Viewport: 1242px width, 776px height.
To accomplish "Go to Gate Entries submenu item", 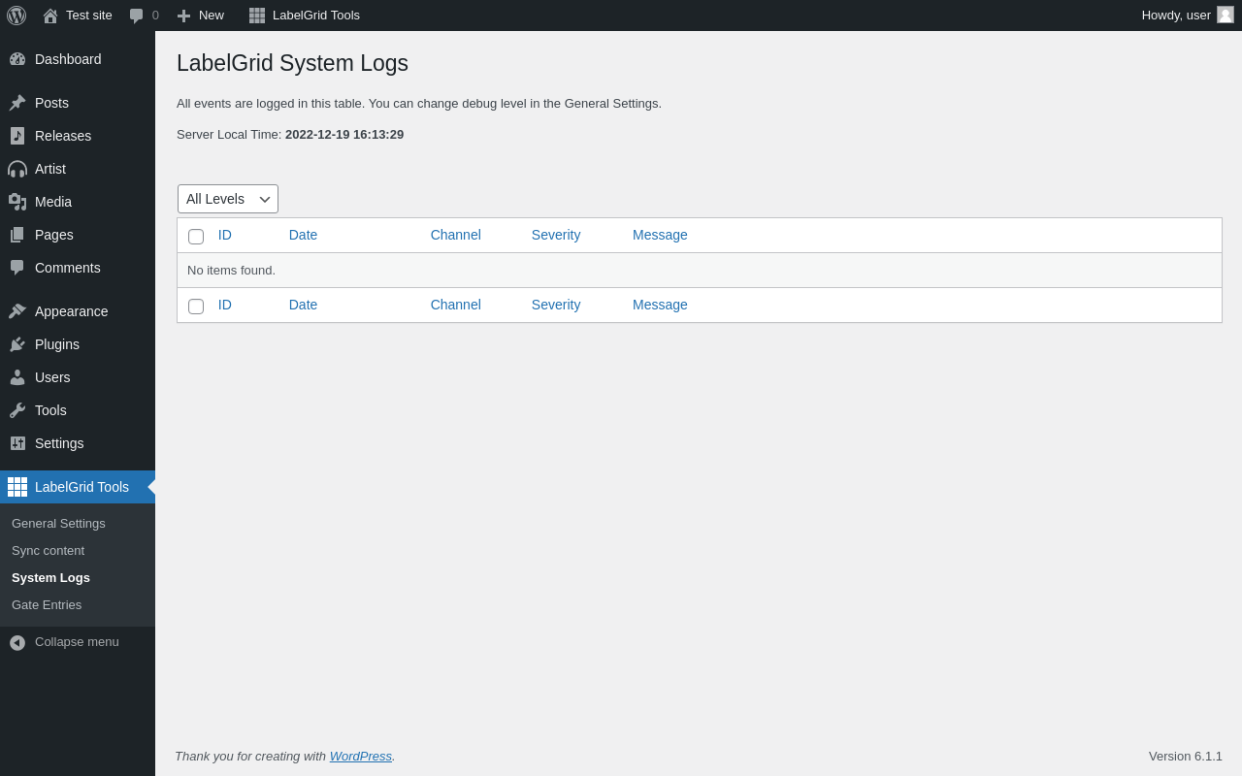I will [x=47, y=605].
